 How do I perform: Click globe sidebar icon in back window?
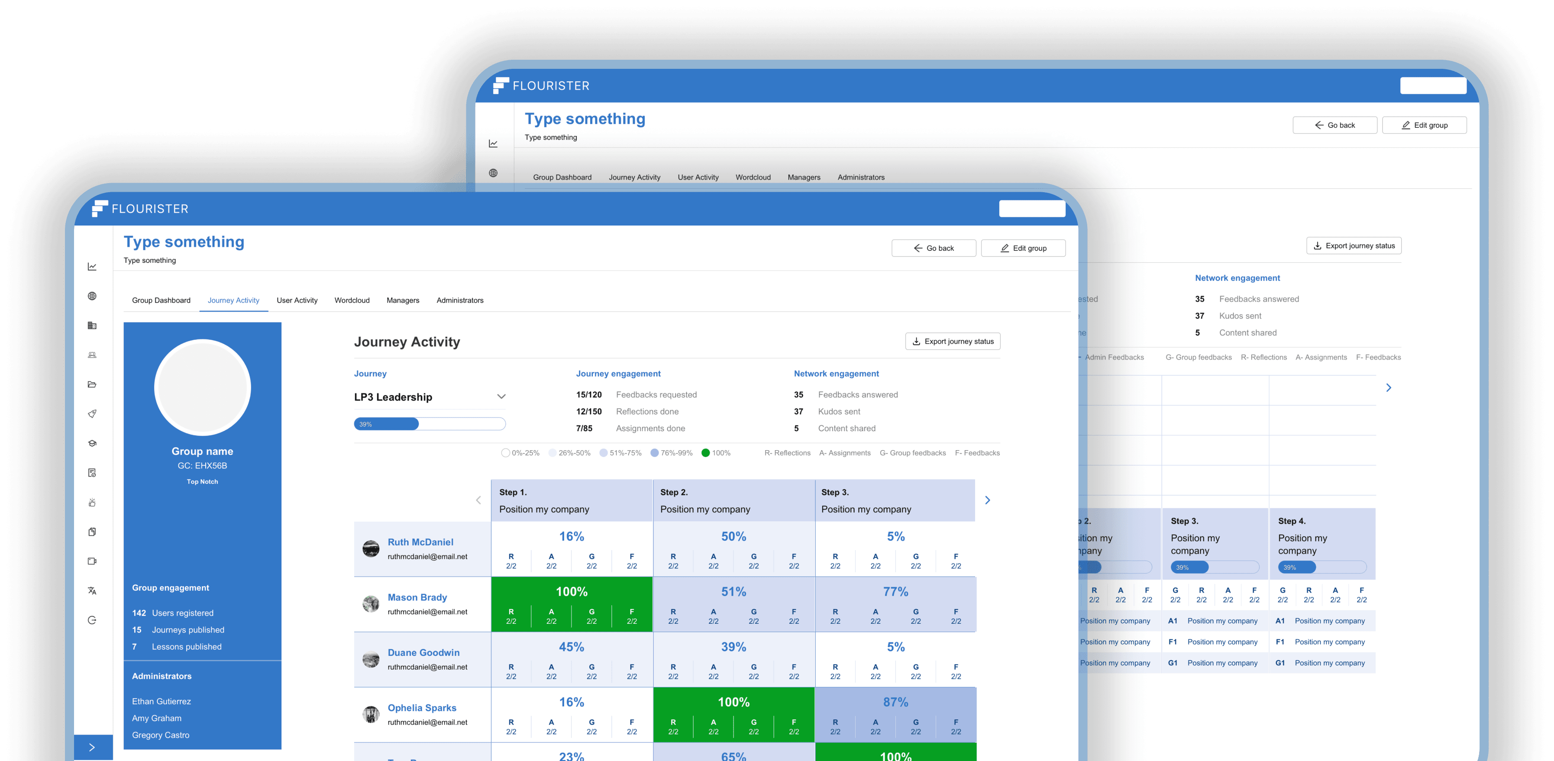[494, 173]
